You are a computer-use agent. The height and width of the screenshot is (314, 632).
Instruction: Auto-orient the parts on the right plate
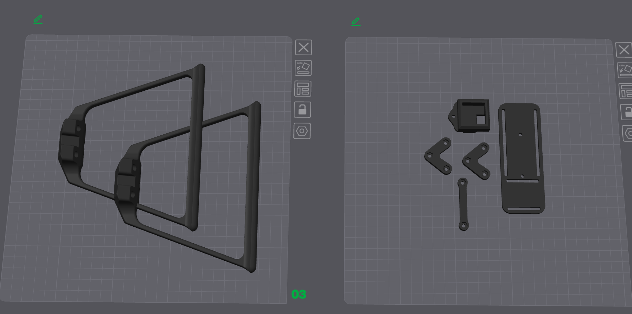coord(625,70)
